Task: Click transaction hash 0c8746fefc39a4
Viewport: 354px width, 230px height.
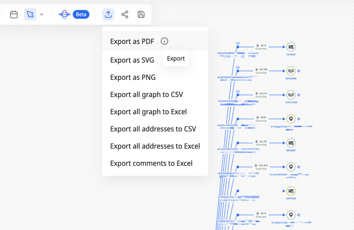Action: pyautogui.click(x=226, y=101)
